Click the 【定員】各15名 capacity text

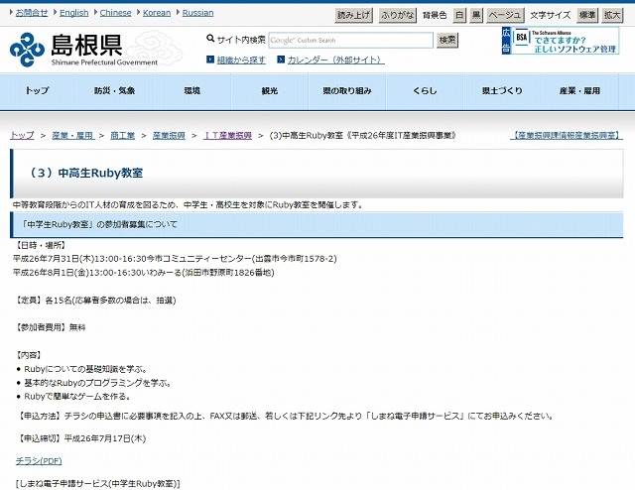[x=96, y=301]
